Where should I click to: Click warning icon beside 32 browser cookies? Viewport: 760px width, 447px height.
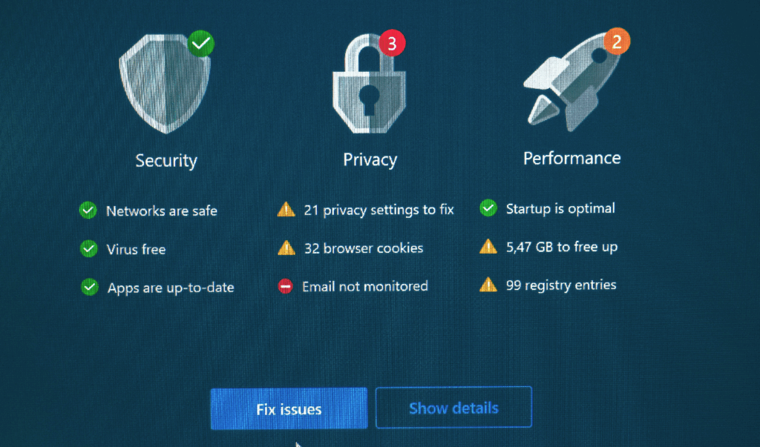[286, 248]
